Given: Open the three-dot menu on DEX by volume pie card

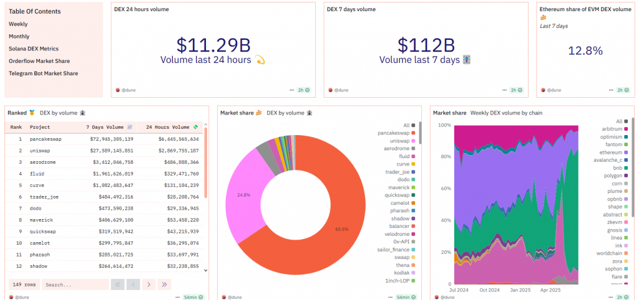Looking at the screenshot, I should 390,297.
